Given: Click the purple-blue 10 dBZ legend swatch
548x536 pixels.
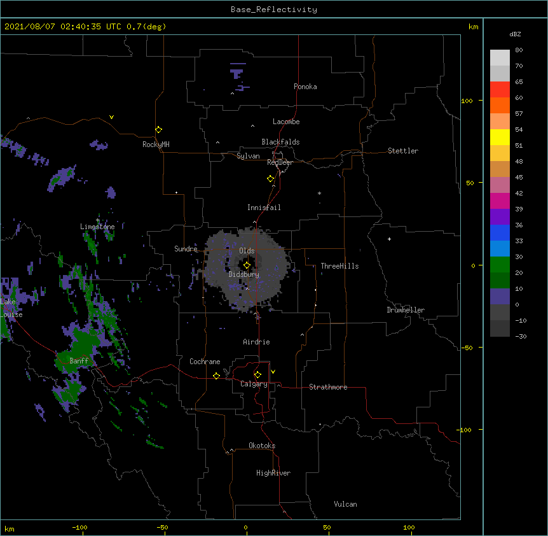Looking at the screenshot, I should (500, 297).
